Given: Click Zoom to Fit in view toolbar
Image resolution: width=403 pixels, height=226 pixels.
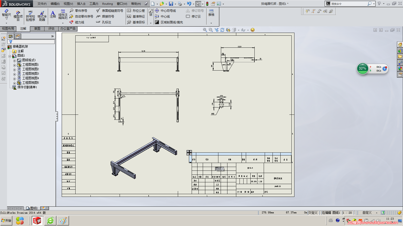Looking at the screenshot, I should tap(205, 30).
